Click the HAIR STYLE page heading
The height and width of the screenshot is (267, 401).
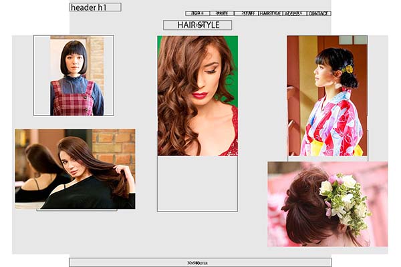(x=197, y=25)
